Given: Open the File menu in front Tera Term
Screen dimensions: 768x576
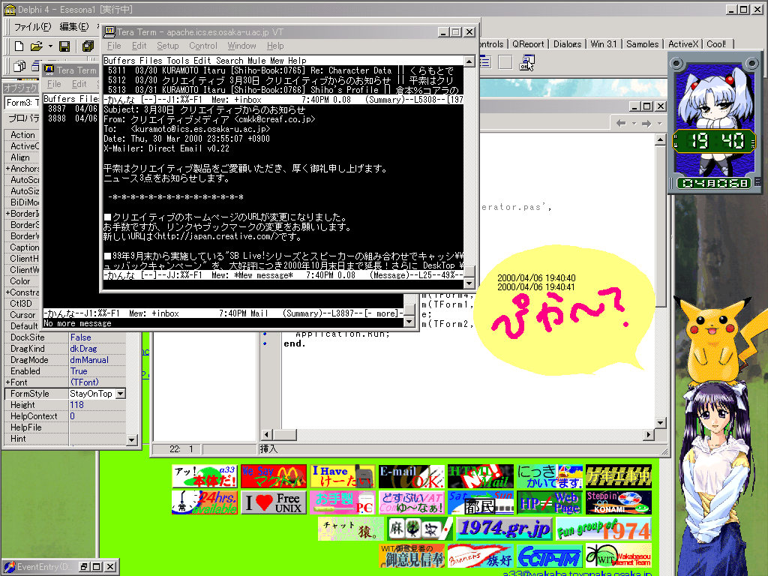Looking at the screenshot, I should [x=114, y=46].
